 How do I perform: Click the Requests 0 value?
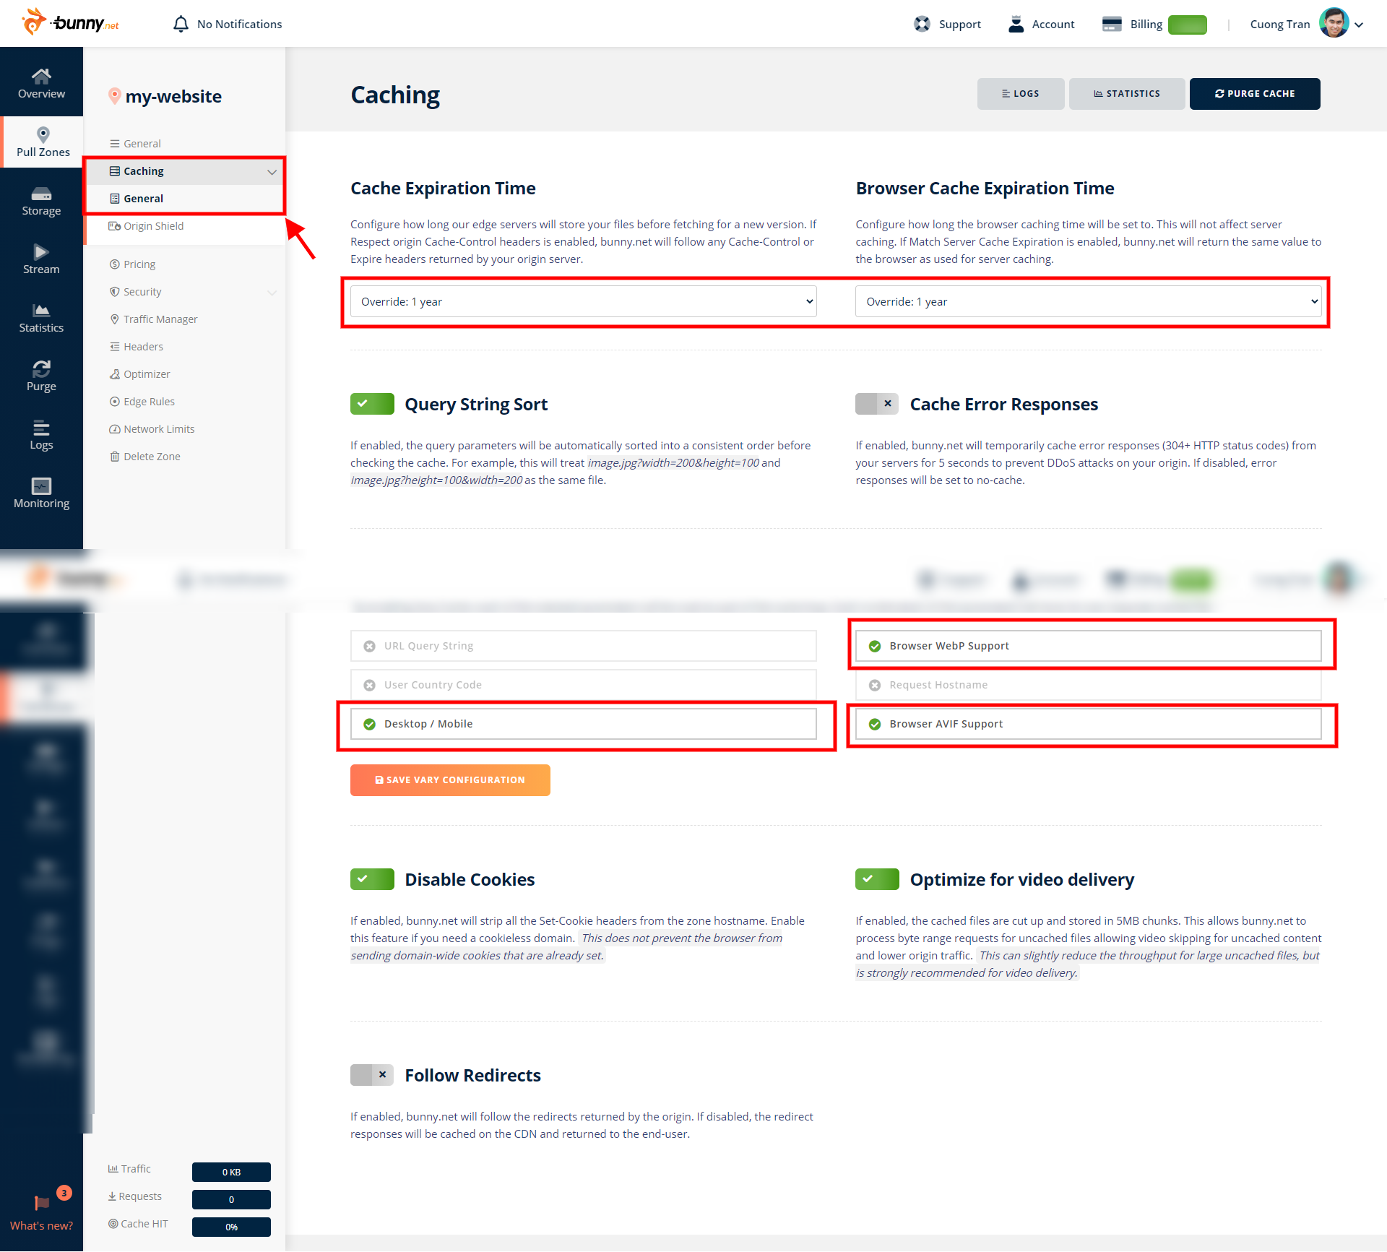[231, 1199]
